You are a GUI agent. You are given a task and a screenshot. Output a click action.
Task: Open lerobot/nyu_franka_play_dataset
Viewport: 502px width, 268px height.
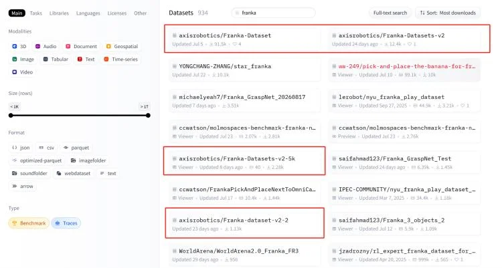pos(404,101)
